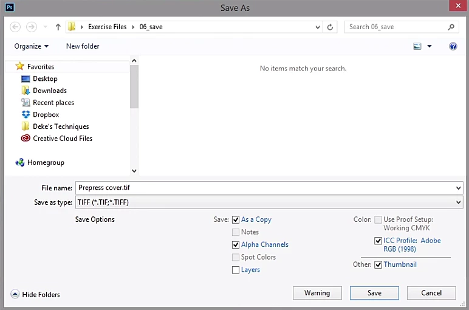Image resolution: width=469 pixels, height=310 pixels.
Task: Open the Save as type dropdown
Action: [269, 202]
